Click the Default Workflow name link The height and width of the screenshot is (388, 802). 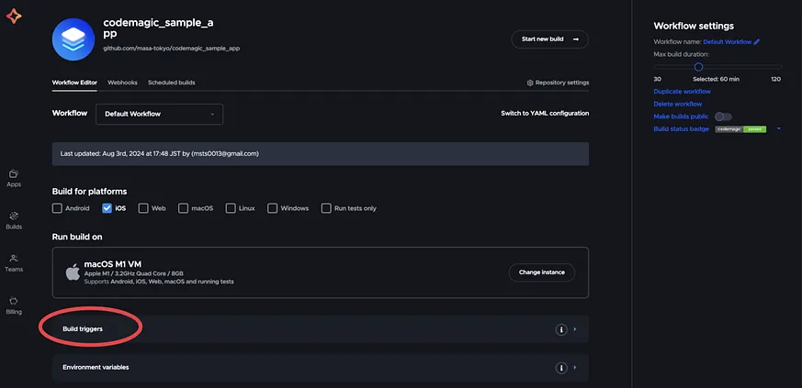click(728, 42)
